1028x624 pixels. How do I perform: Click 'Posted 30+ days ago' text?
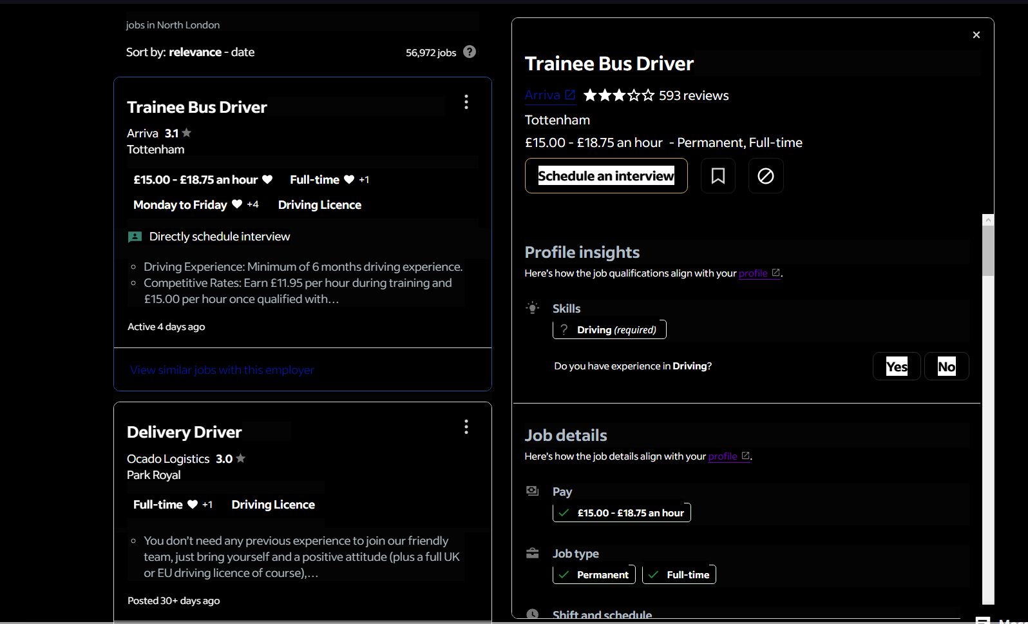tap(174, 601)
